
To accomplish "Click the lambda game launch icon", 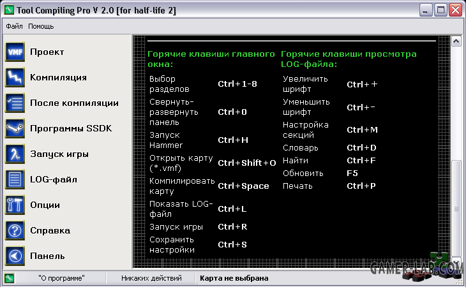I will coord(15,154).
